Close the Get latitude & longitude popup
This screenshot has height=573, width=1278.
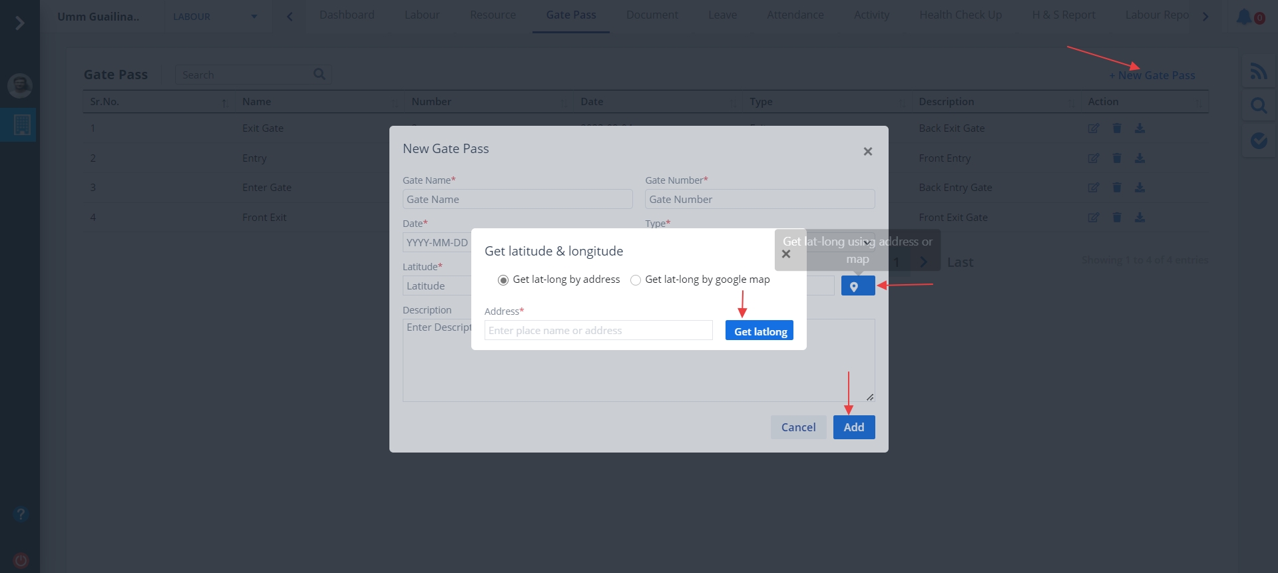(x=786, y=254)
